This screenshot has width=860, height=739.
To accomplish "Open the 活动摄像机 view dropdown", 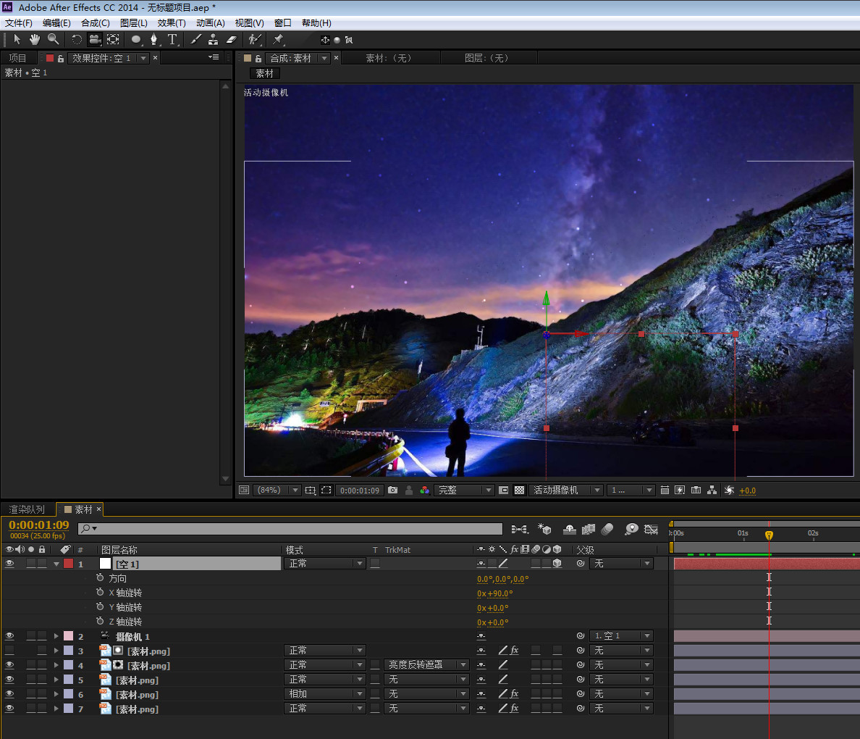I will pos(565,490).
